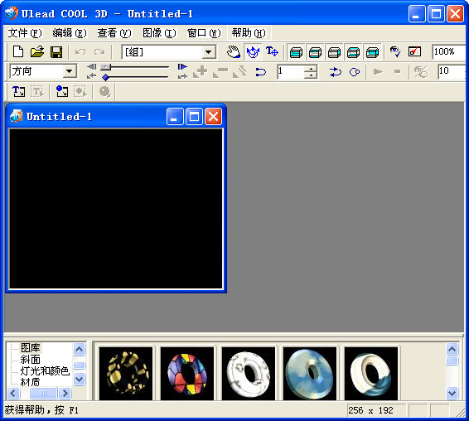Open a file with the folder icon
The image size is (469, 421).
pos(37,51)
